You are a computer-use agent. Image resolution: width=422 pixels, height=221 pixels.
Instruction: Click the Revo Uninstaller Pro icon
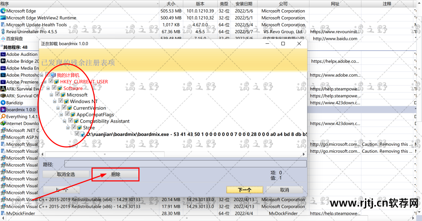pyautogui.click(x=3, y=32)
